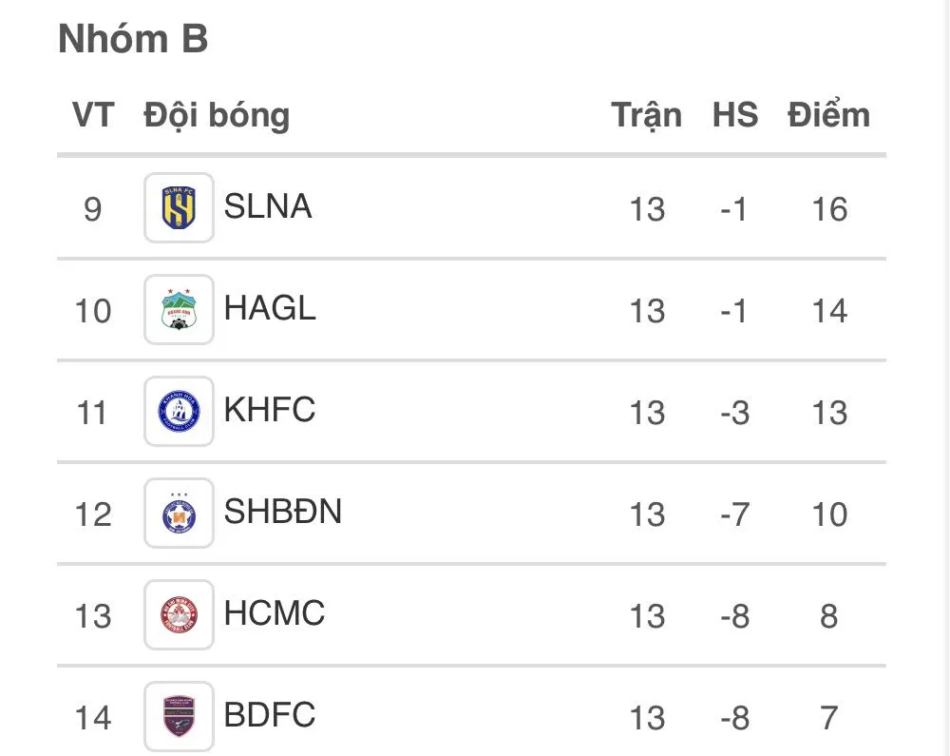This screenshot has width=950, height=756.
Task: Open the KHFC club logo
Action: pyautogui.click(x=179, y=412)
